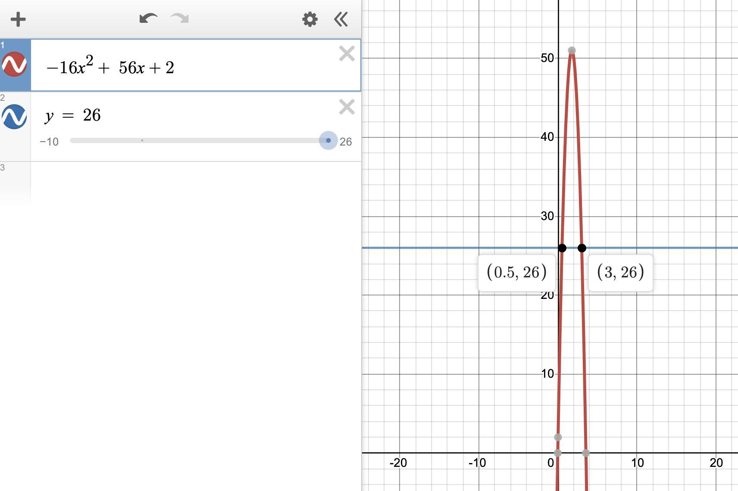
Task: Collapse the expression list panel
Action: click(341, 19)
